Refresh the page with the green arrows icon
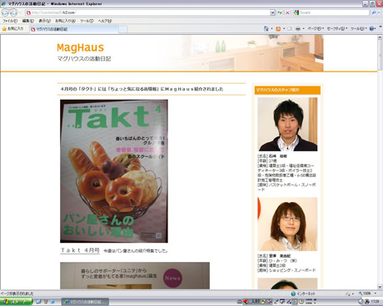This screenshot has width=383, height=306. 280,12
